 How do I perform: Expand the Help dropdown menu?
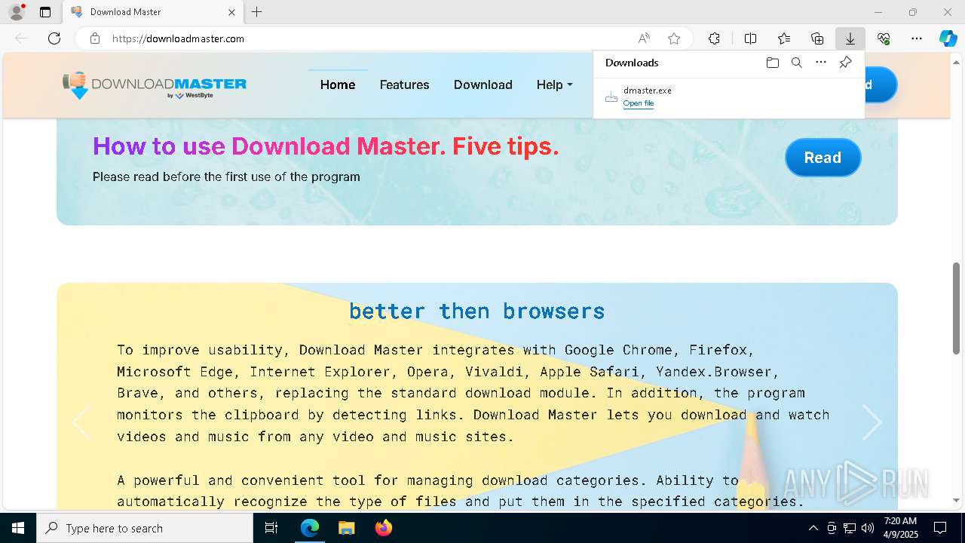[x=554, y=84]
